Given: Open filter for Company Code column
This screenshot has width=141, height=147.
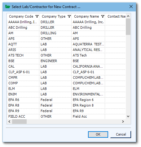Looking at the screenshot, I should coord(37,16).
